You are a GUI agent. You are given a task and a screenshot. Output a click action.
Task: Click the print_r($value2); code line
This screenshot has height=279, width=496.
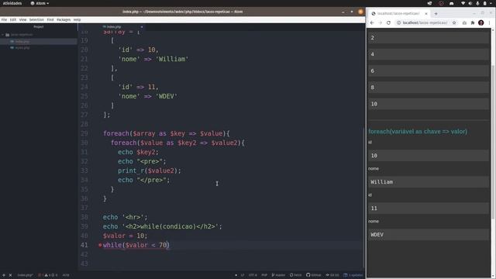coord(150,170)
